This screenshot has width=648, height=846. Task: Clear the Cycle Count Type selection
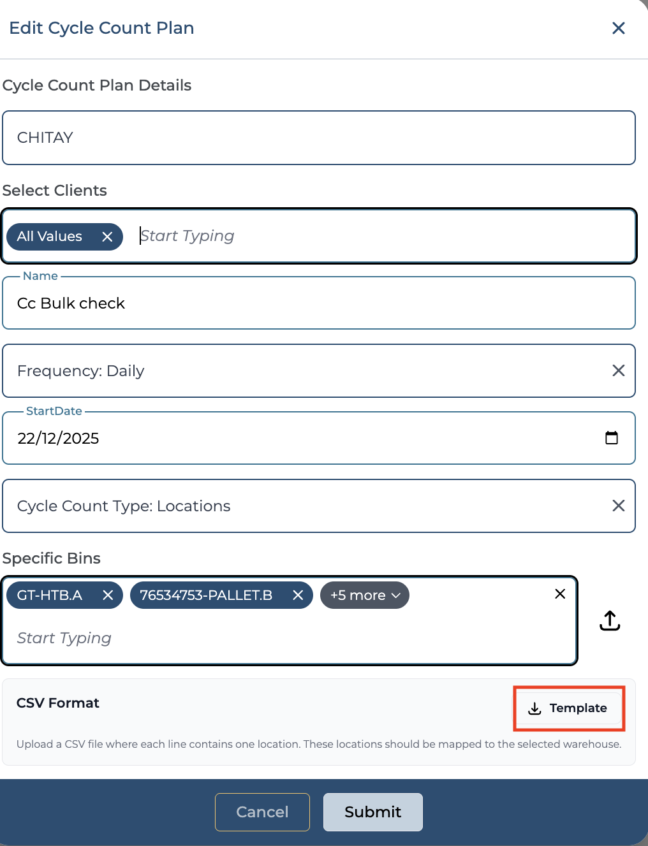[618, 506]
